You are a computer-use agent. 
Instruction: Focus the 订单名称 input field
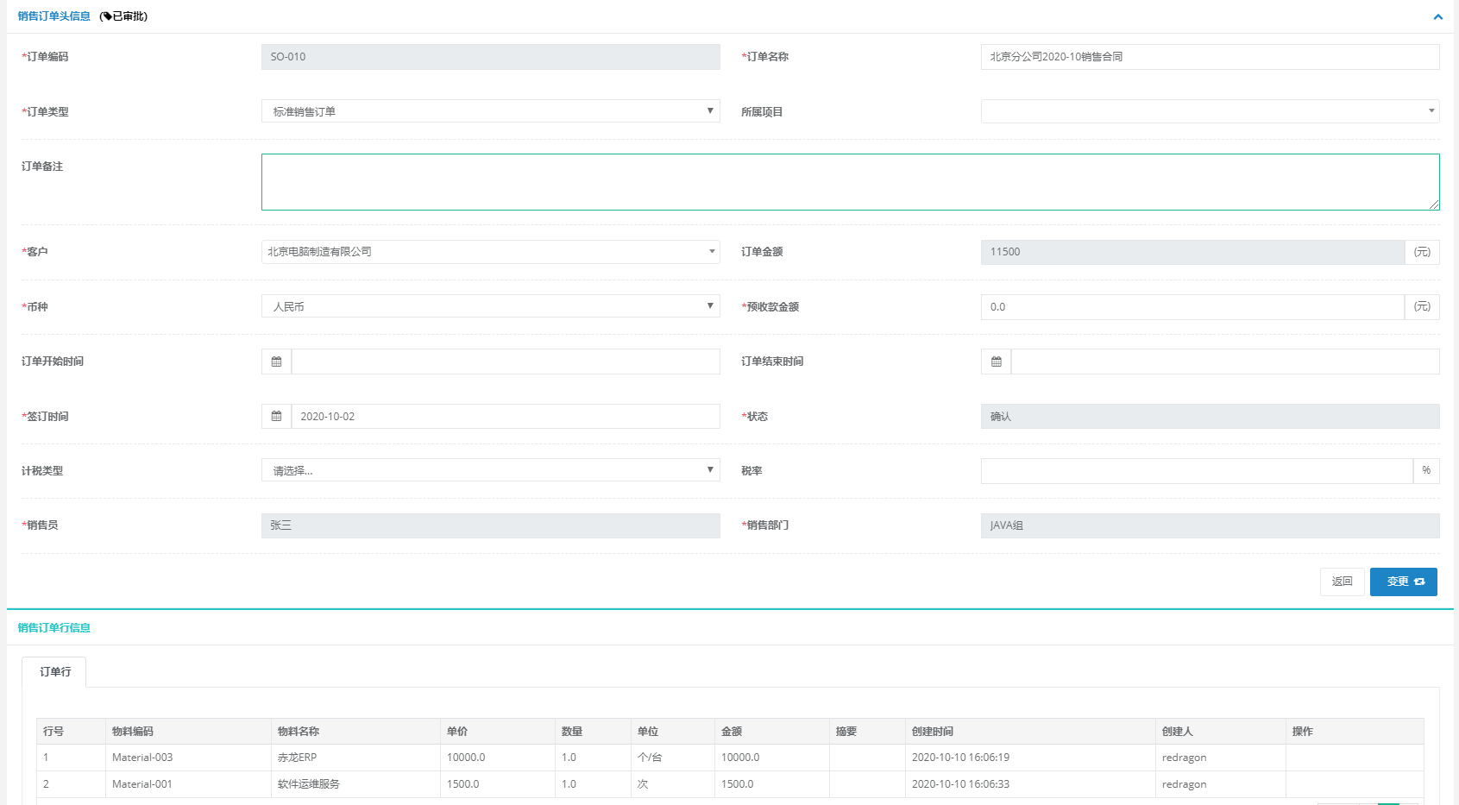click(1209, 57)
